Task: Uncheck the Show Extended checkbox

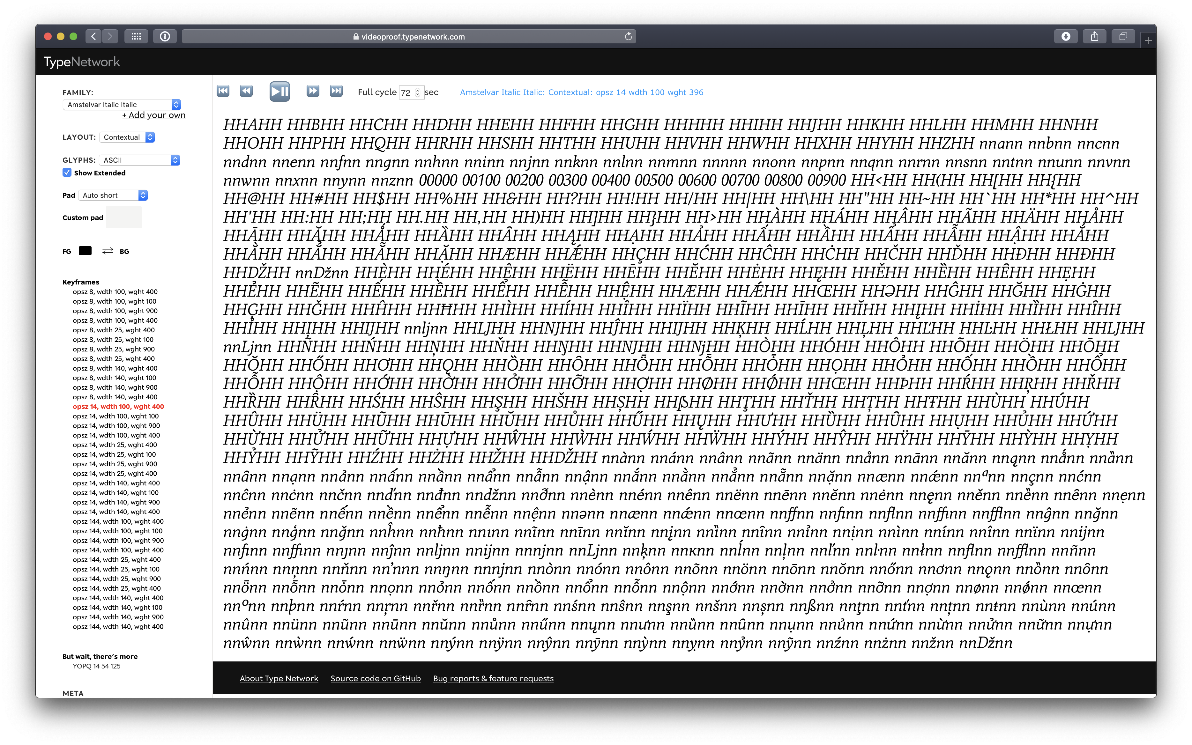Action: point(67,173)
